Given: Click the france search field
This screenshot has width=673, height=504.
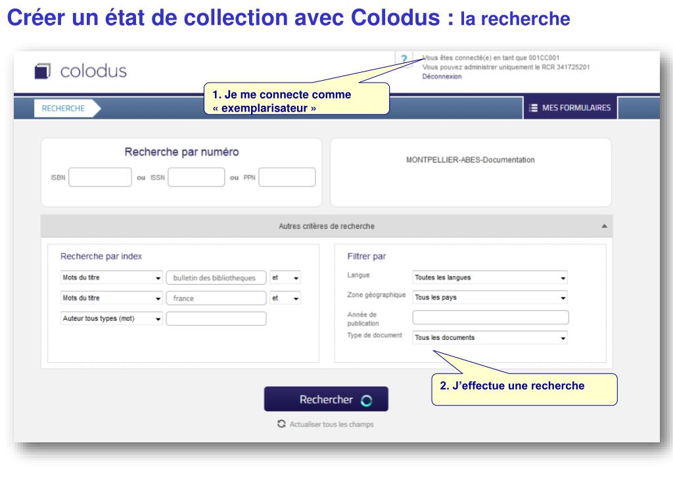Looking at the screenshot, I should pyautogui.click(x=216, y=299).
